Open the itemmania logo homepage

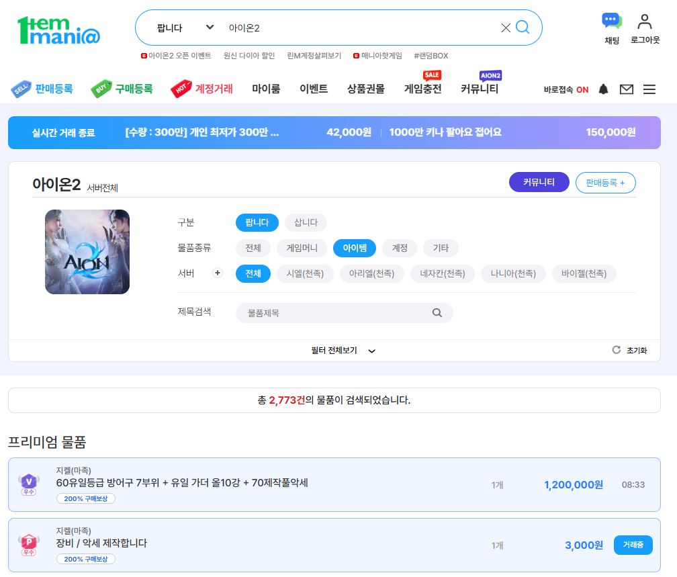pyautogui.click(x=58, y=30)
